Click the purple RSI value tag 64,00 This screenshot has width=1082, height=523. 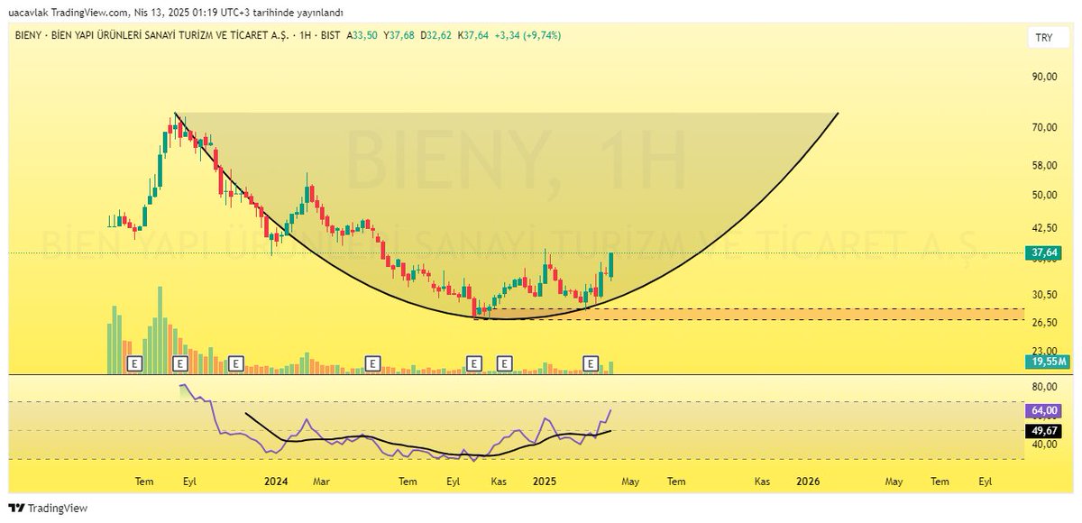(1044, 410)
